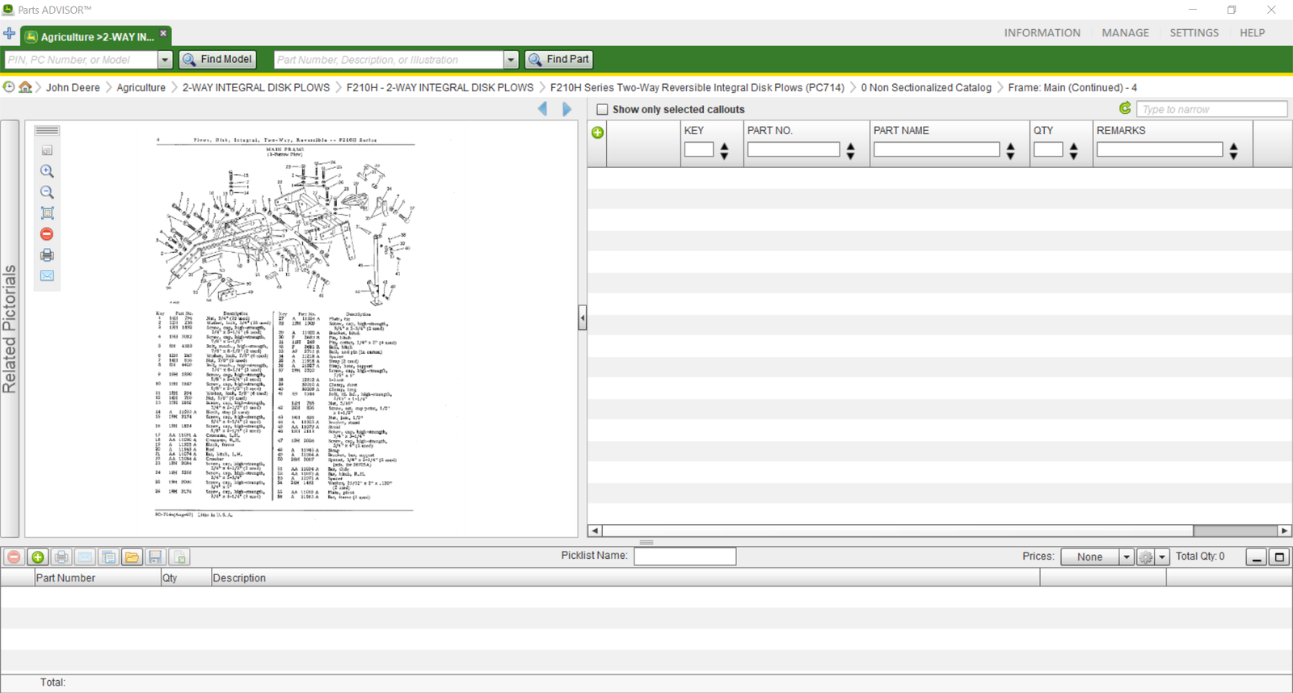Maximize the picklist panel
1293x693 pixels.
(x=1279, y=557)
